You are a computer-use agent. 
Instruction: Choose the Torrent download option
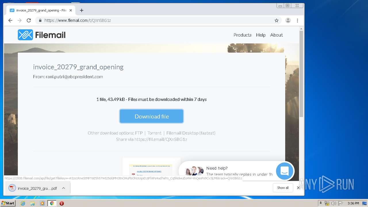point(154,133)
